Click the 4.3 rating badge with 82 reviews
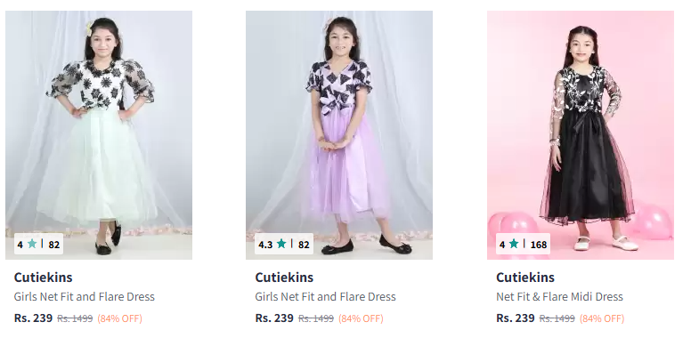 284,244
